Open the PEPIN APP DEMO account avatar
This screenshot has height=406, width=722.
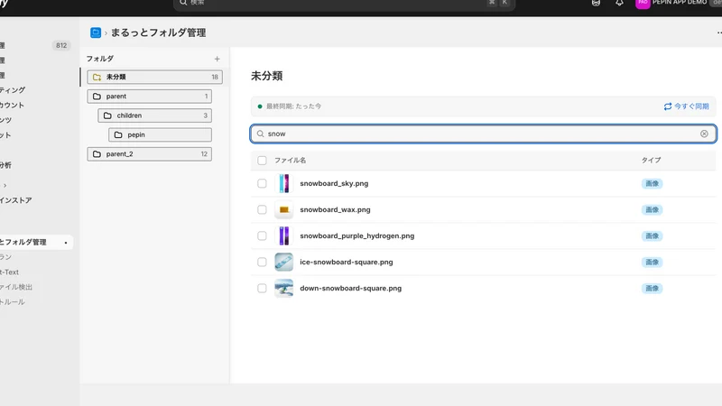tap(643, 3)
